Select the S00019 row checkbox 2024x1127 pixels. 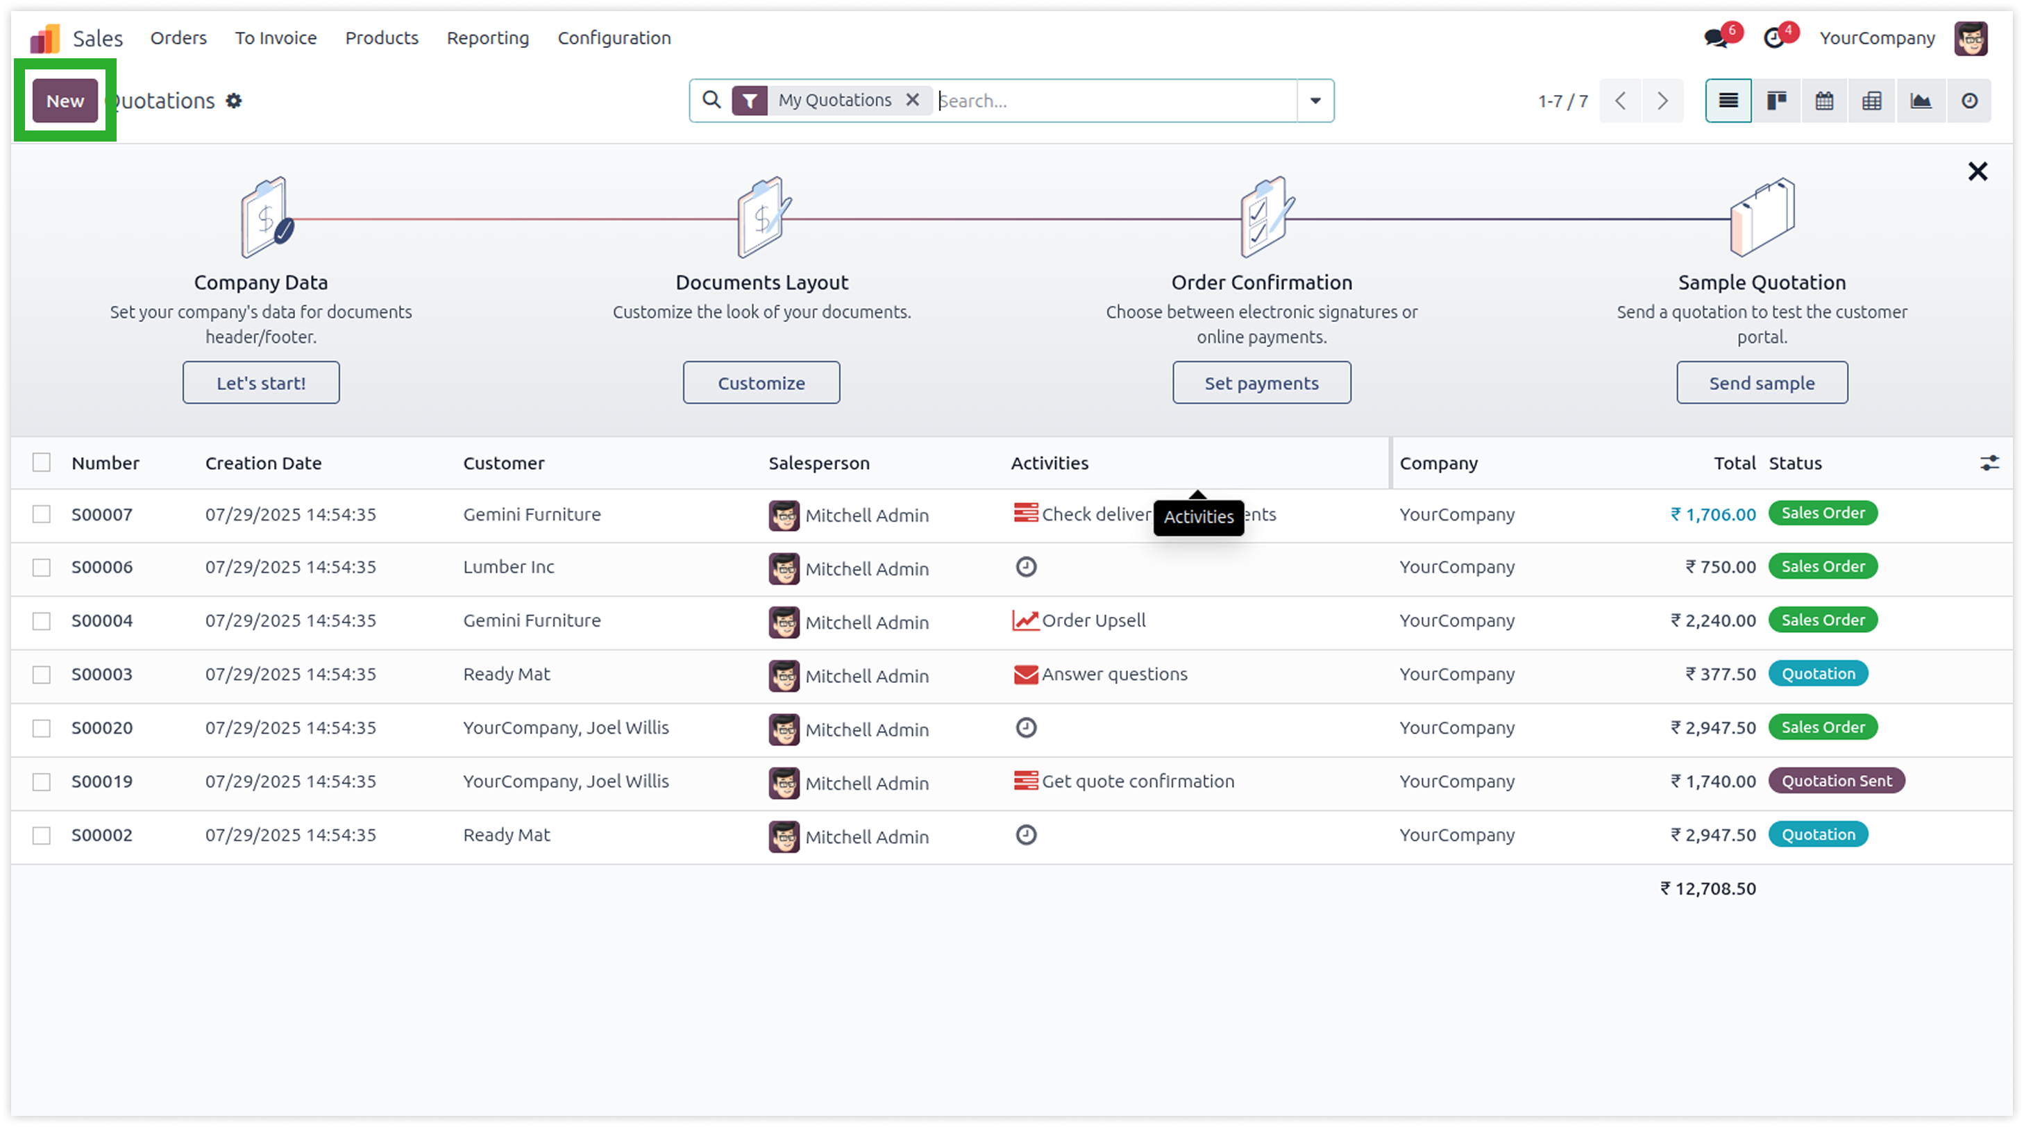42,781
